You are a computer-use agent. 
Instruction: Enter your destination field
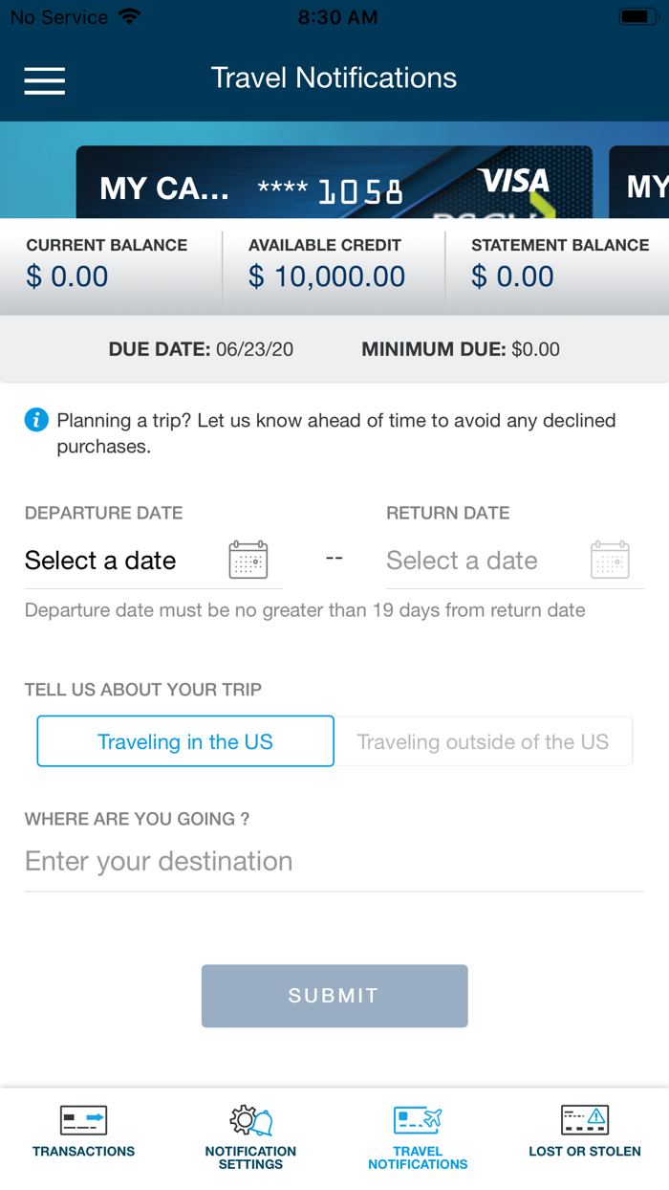[334, 862]
